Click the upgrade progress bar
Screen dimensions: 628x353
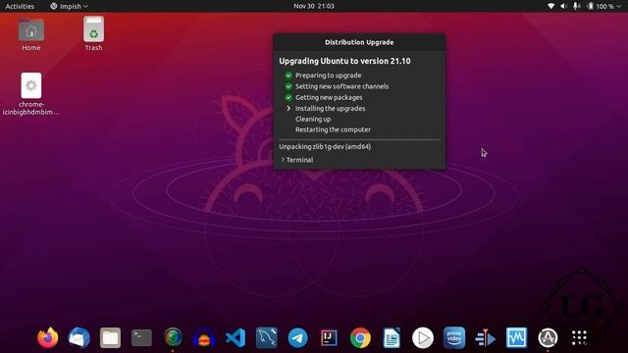[359, 139]
